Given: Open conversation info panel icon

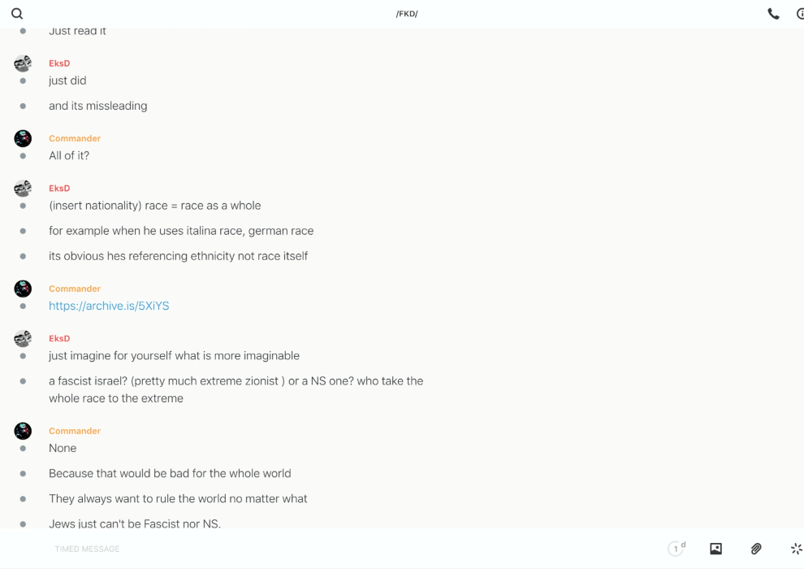Looking at the screenshot, I should (800, 14).
